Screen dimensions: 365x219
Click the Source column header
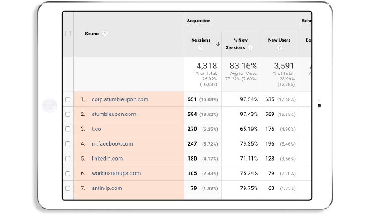(x=92, y=33)
